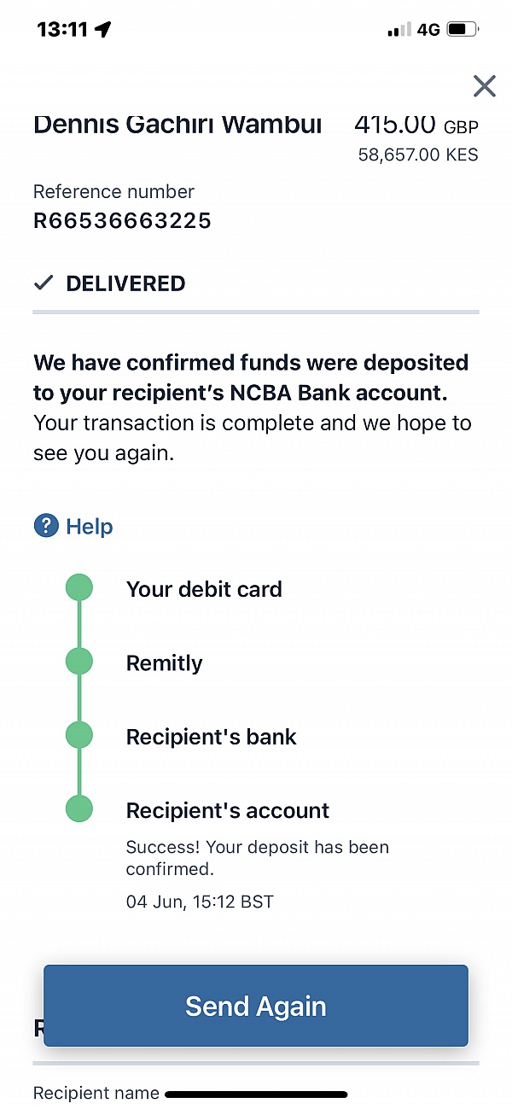Tap the Your debit card step label
512x1109 pixels.
pyautogui.click(x=204, y=589)
